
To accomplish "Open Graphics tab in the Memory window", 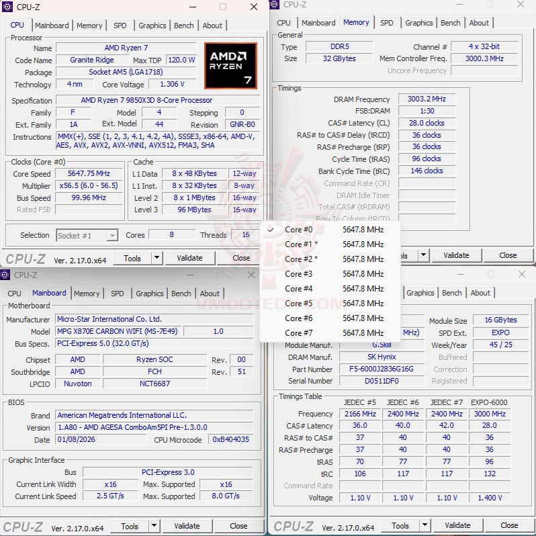I will click(418, 23).
